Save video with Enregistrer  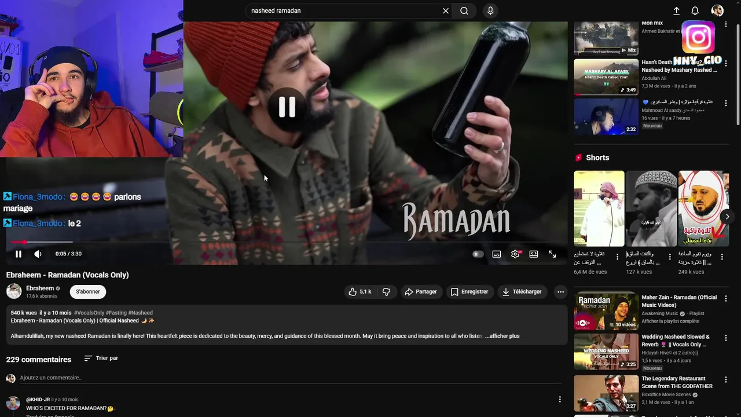pyautogui.click(x=469, y=292)
